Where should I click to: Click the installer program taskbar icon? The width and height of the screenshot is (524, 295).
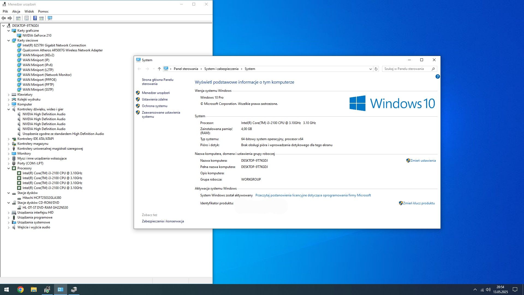[47, 290]
